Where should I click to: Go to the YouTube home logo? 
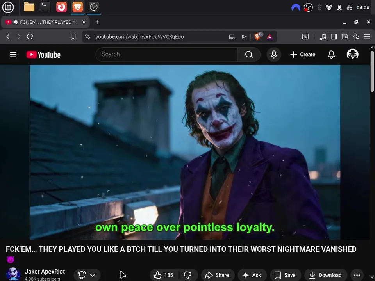tap(43, 55)
